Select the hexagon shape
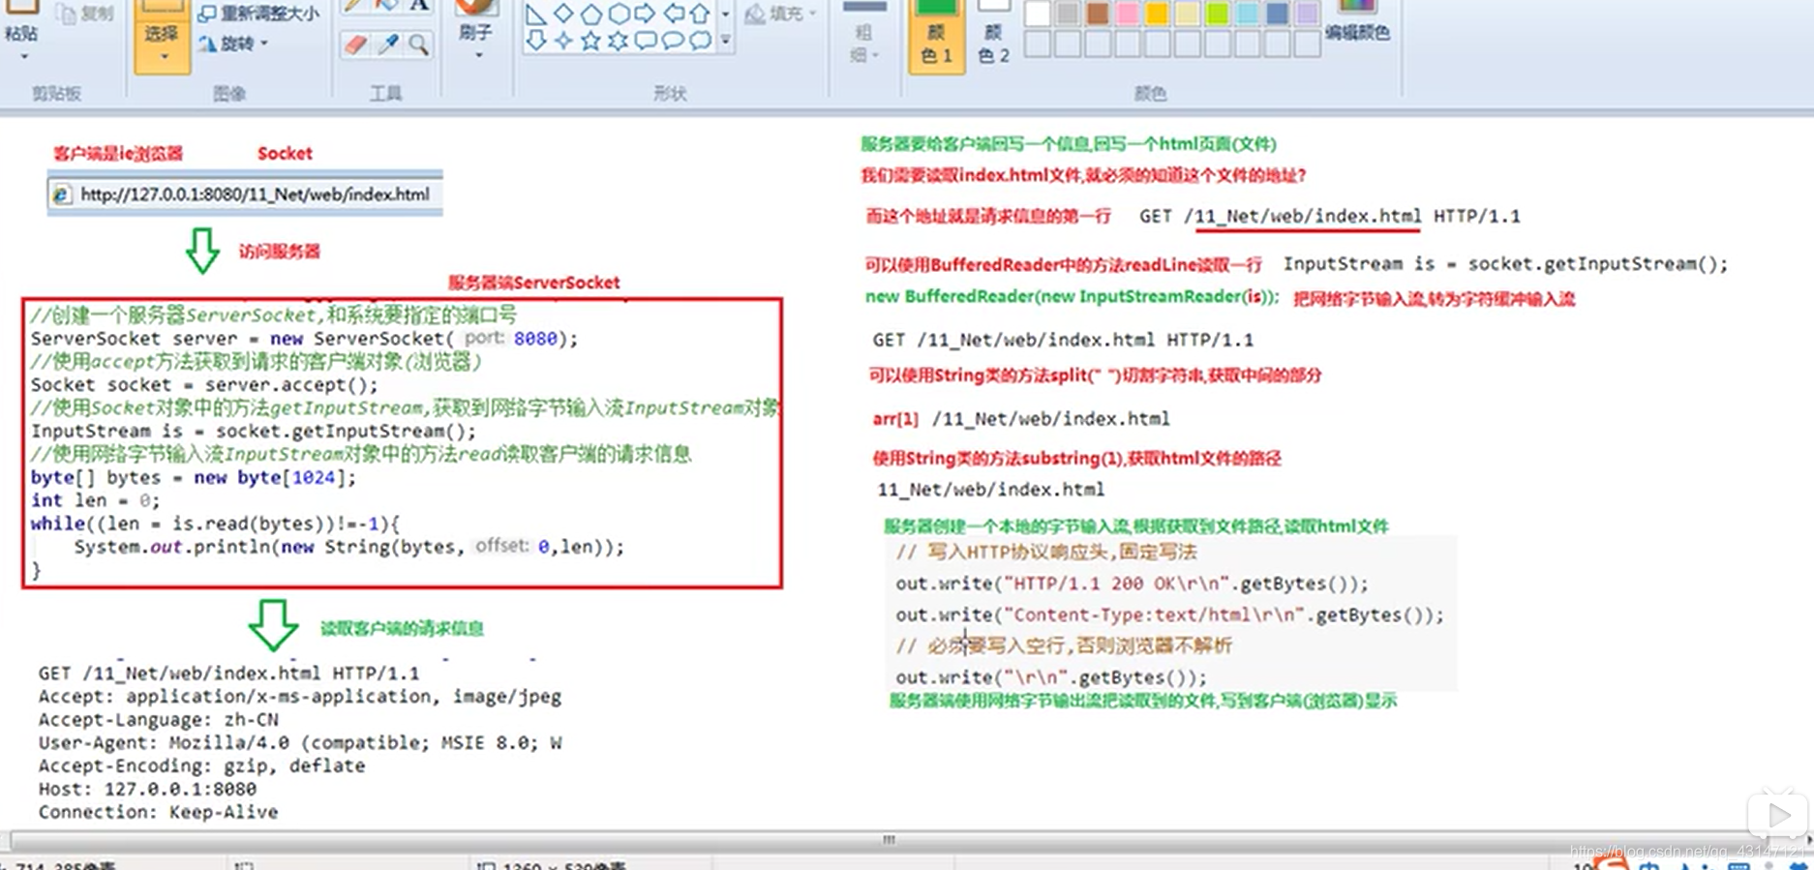This screenshot has width=1814, height=870. pyautogui.click(x=618, y=14)
